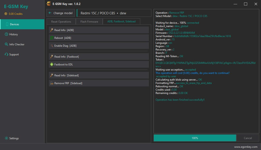
Task: Click the green Reboot [ADB] arrows icon
Action: (51, 38)
